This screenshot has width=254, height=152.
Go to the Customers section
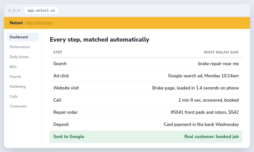(18, 106)
